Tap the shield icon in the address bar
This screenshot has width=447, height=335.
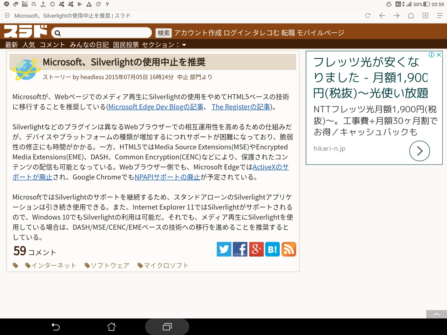(x=8, y=16)
